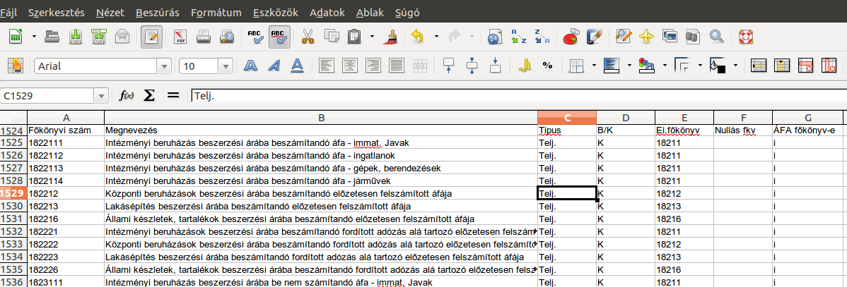Toggle automatic spell checking

279,37
